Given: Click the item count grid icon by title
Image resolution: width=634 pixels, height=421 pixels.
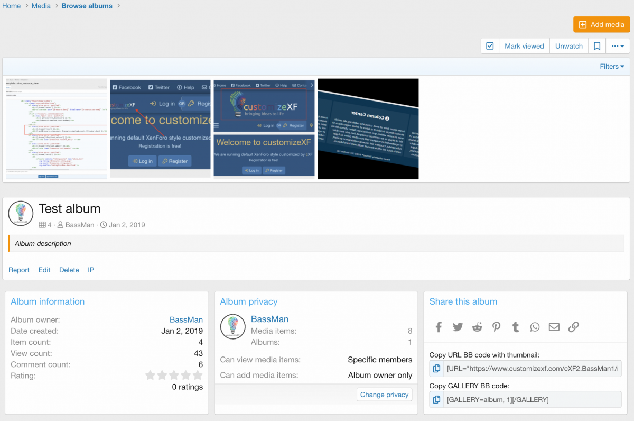Looking at the screenshot, I should tap(42, 225).
